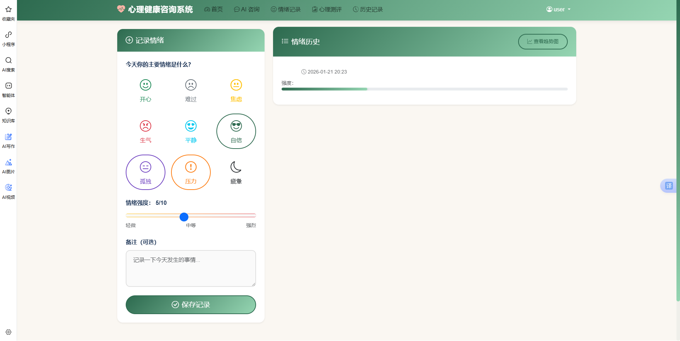Open 查看趋势图 trend chart

click(543, 41)
